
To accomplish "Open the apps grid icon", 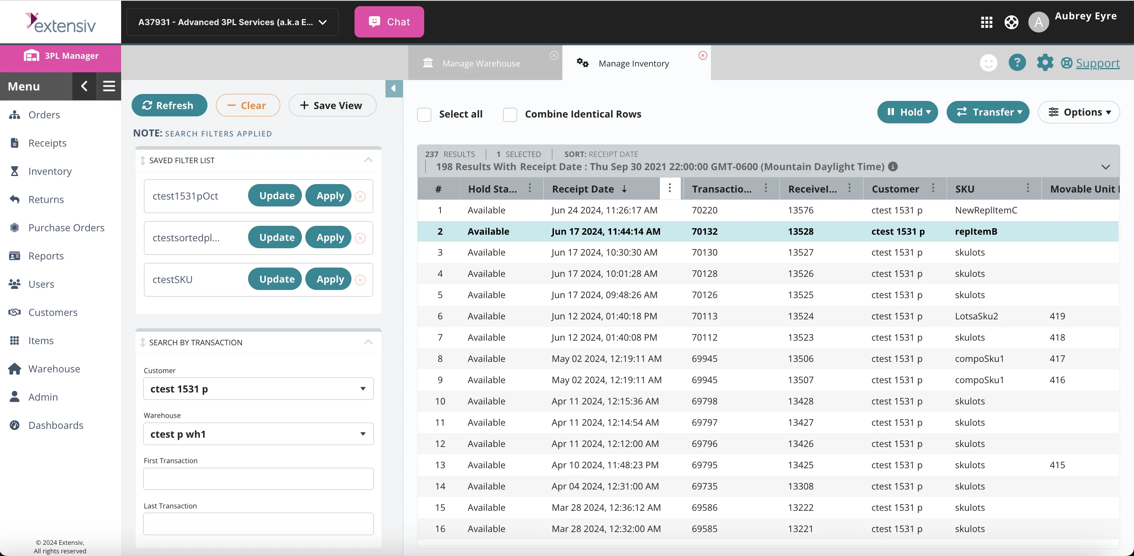I will click(986, 22).
